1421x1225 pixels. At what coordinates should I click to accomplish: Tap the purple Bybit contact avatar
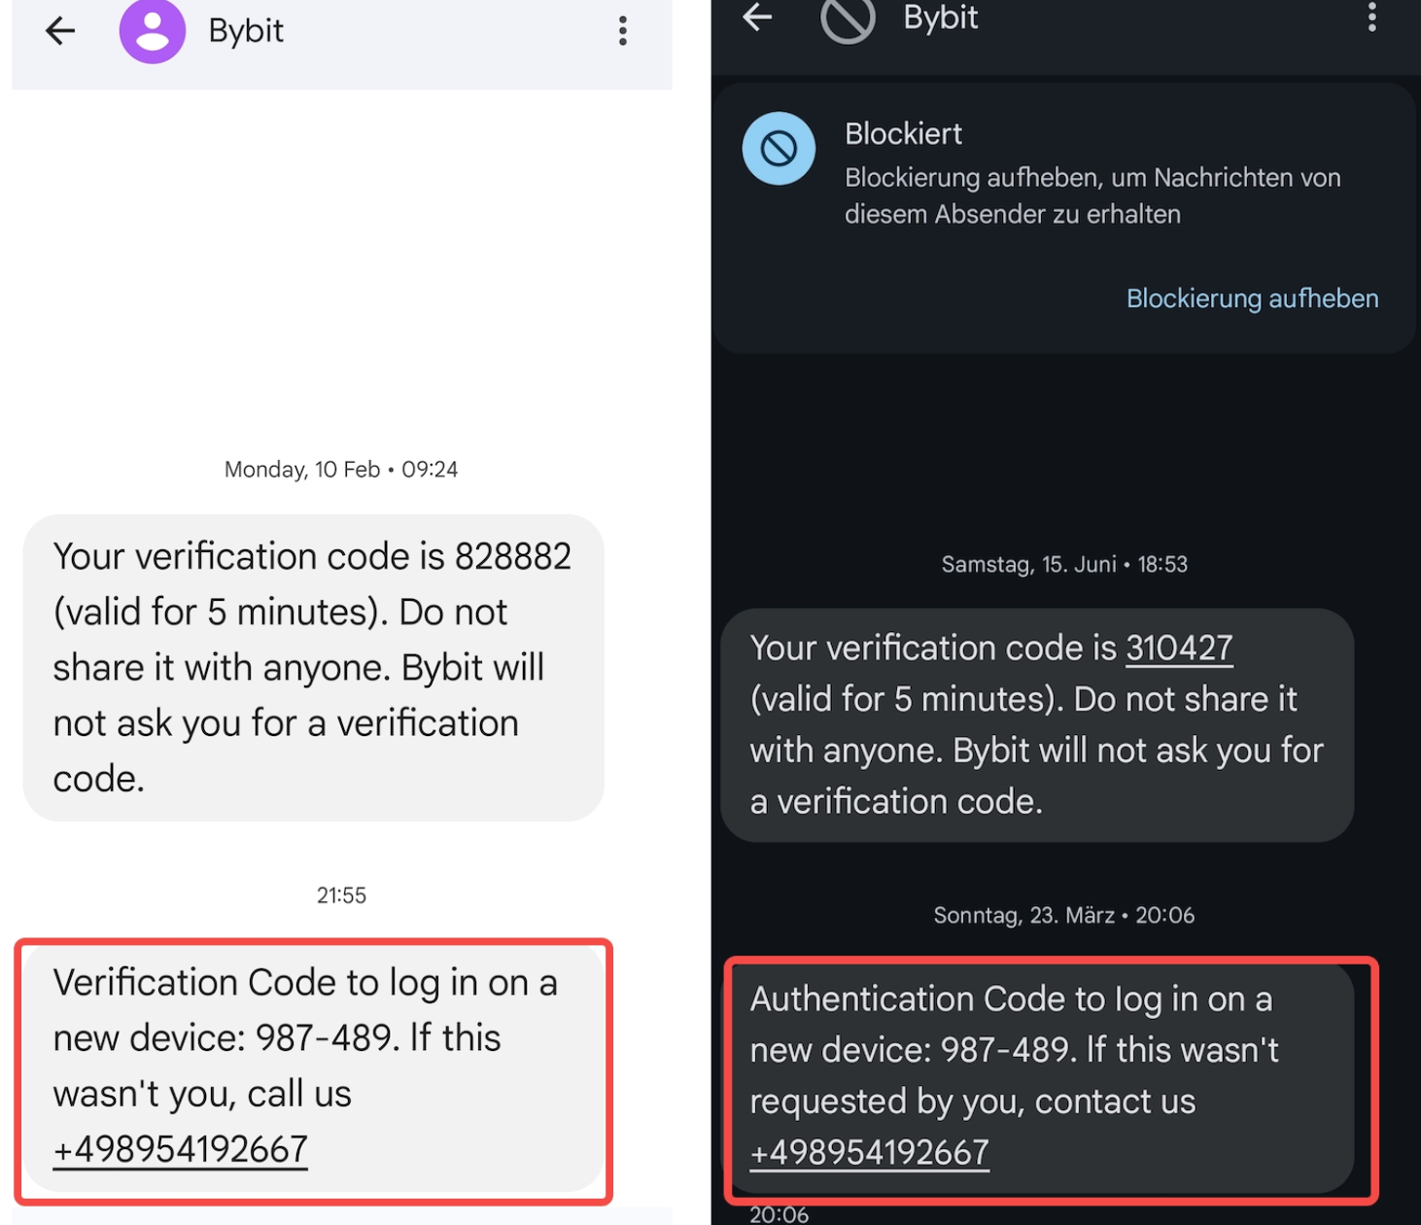click(x=152, y=31)
